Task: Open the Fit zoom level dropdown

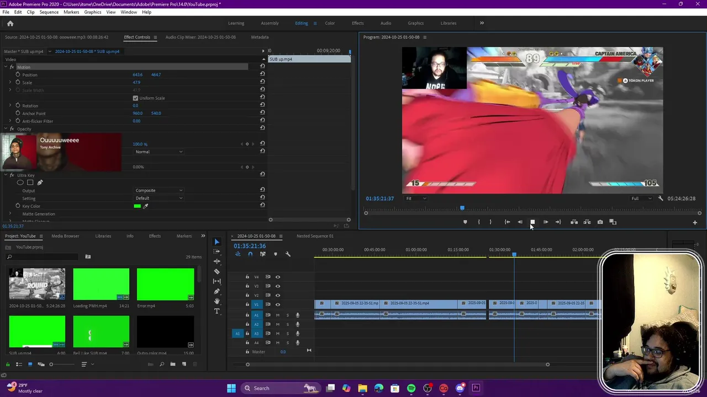Action: tap(416, 198)
